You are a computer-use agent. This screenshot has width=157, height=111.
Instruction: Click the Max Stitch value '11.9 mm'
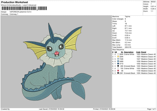128,40
